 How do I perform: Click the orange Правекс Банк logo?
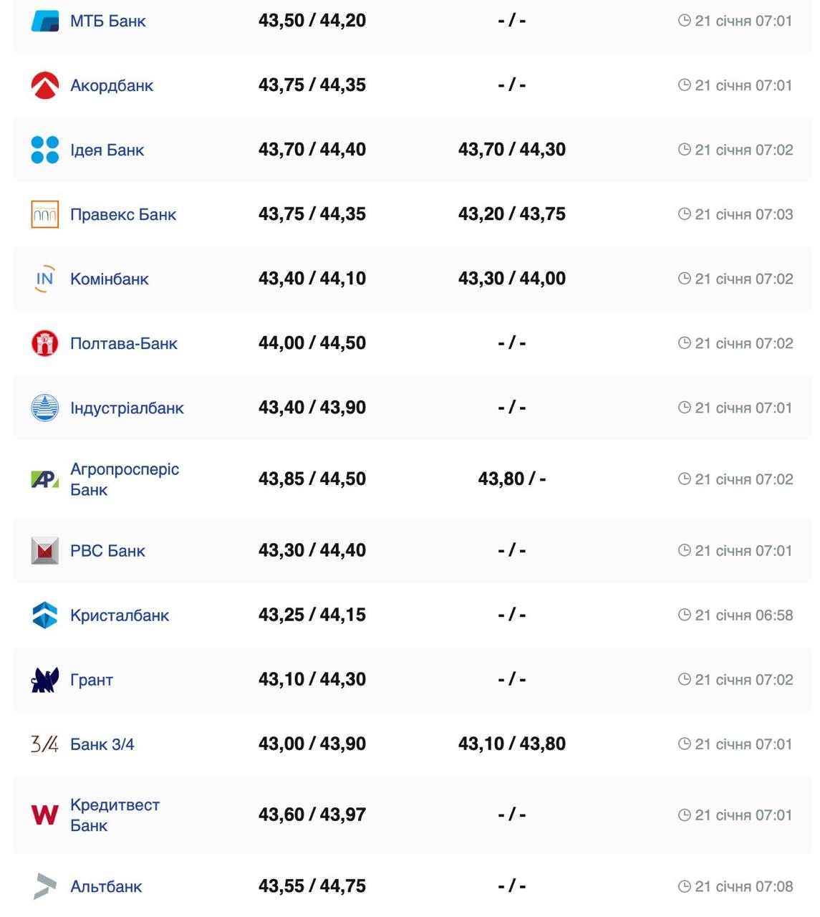[x=45, y=214]
